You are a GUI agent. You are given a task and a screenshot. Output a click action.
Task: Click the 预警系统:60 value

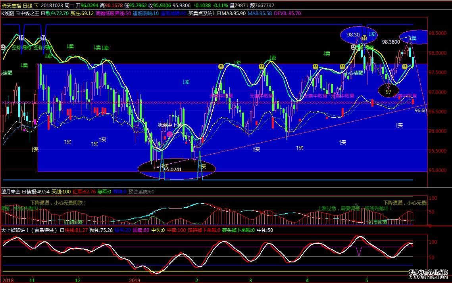pyautogui.click(x=141, y=192)
